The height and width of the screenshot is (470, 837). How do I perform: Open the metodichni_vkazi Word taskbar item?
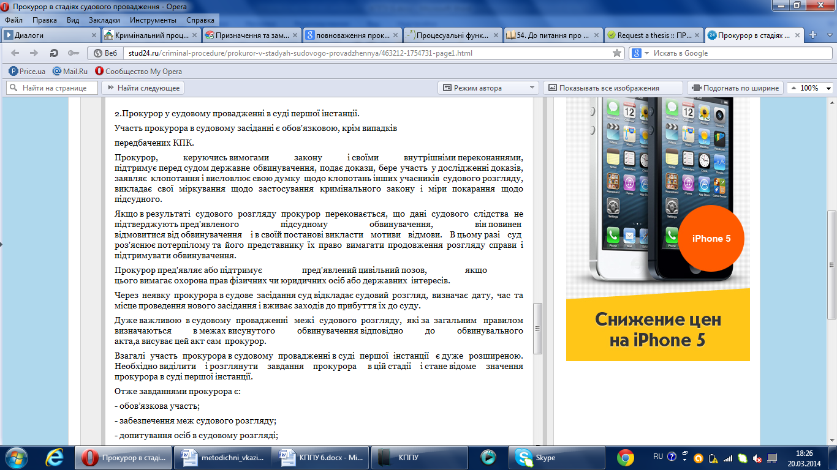pyautogui.click(x=223, y=458)
